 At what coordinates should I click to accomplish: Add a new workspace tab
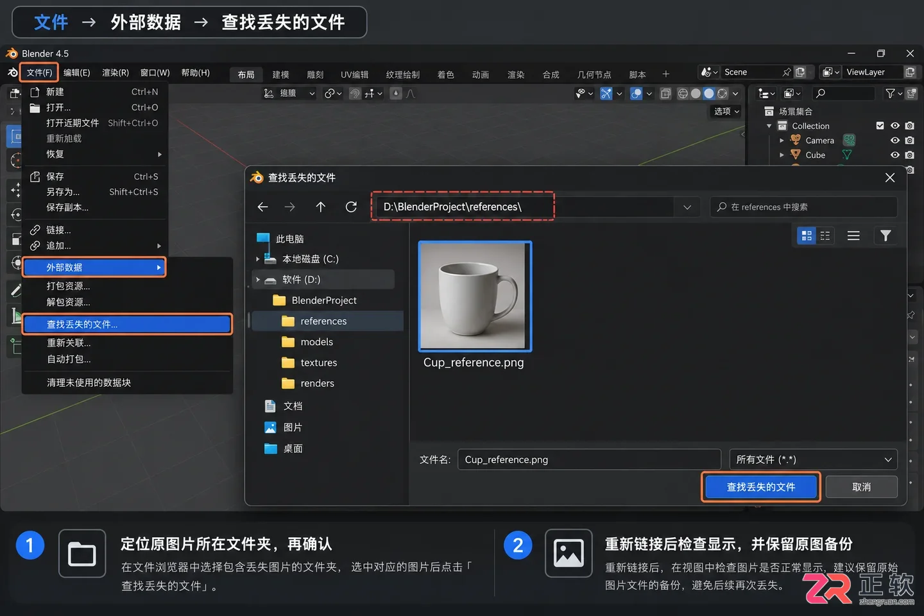tap(666, 74)
